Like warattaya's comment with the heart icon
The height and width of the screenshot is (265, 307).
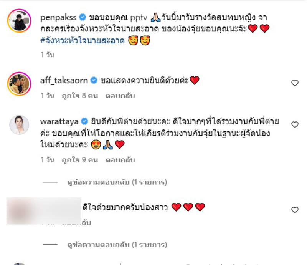(295, 125)
